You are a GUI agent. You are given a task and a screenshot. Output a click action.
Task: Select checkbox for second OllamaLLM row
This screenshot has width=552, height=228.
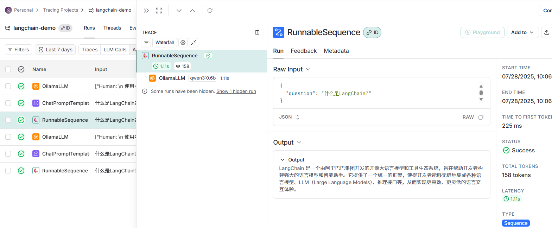8,137
